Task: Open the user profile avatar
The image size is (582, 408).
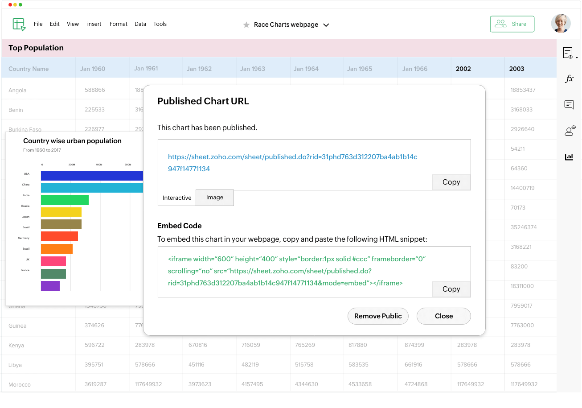Action: click(x=561, y=24)
